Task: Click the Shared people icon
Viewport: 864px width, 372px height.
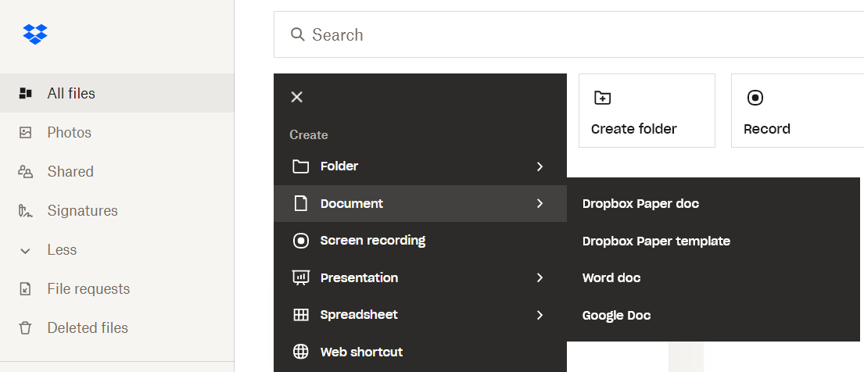Action: [25, 172]
